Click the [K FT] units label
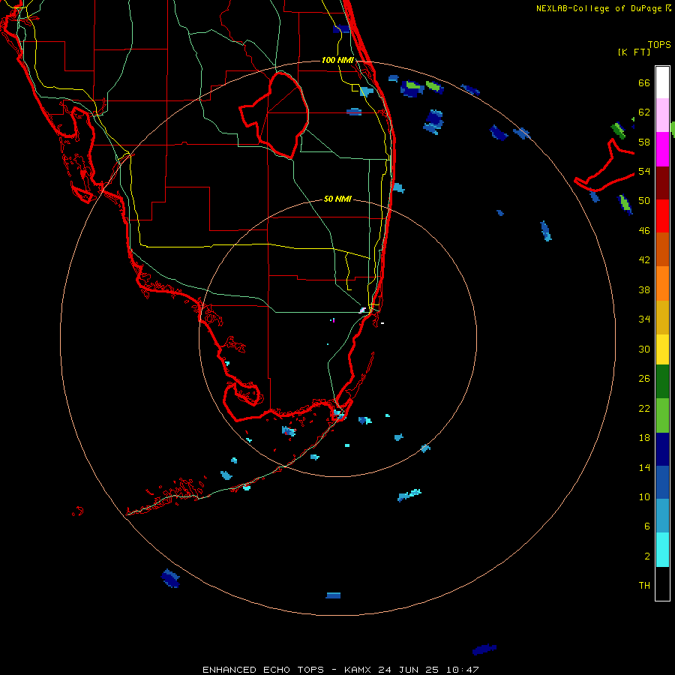 click(x=634, y=52)
